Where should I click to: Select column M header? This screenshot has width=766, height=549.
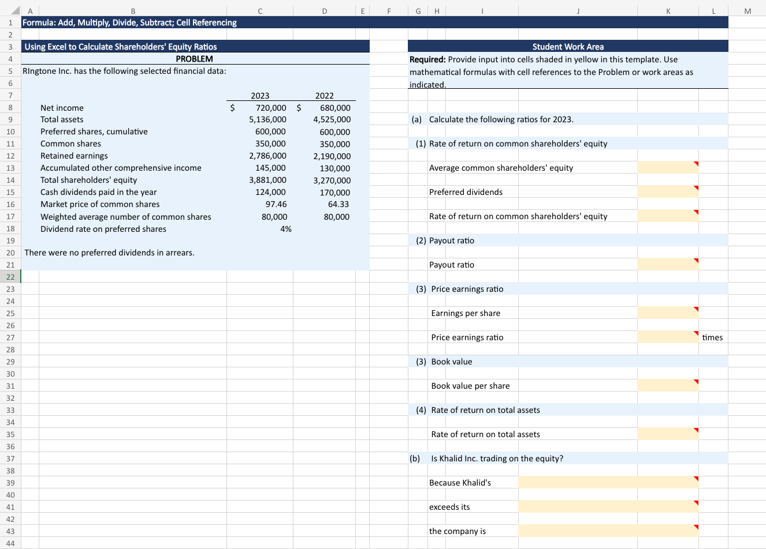(x=747, y=10)
